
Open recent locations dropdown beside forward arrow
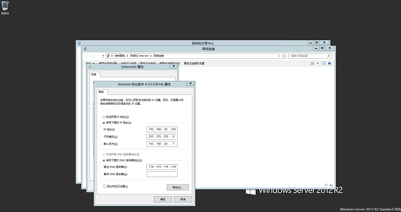pos(98,56)
